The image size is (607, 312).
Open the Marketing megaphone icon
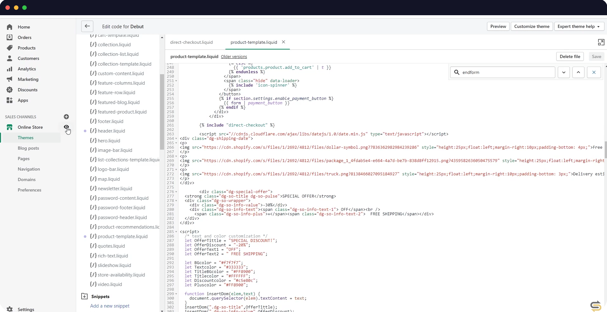coord(10,79)
